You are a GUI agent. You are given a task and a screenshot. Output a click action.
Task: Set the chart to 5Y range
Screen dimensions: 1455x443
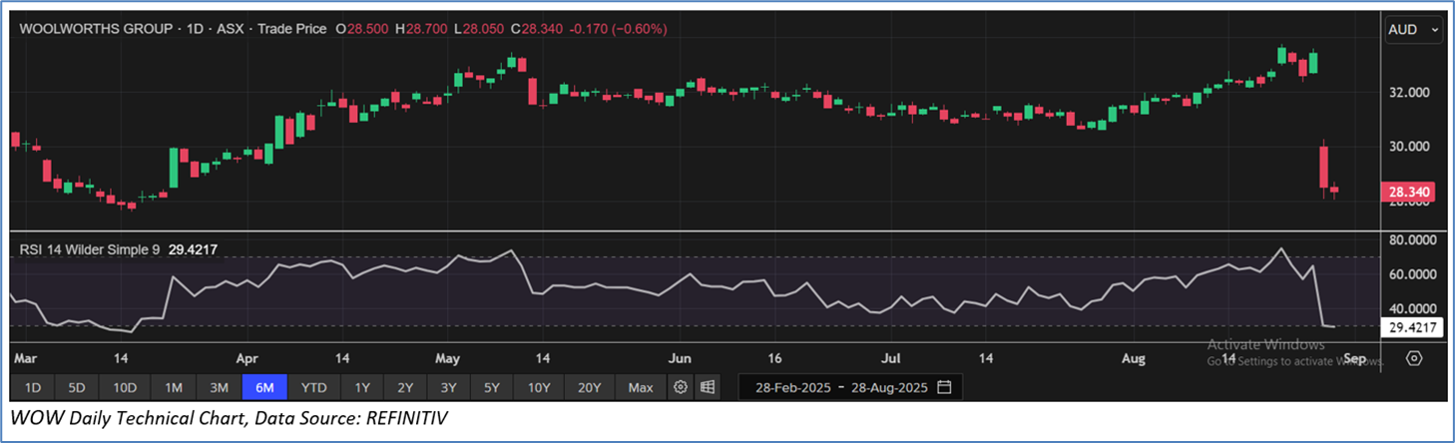(494, 387)
